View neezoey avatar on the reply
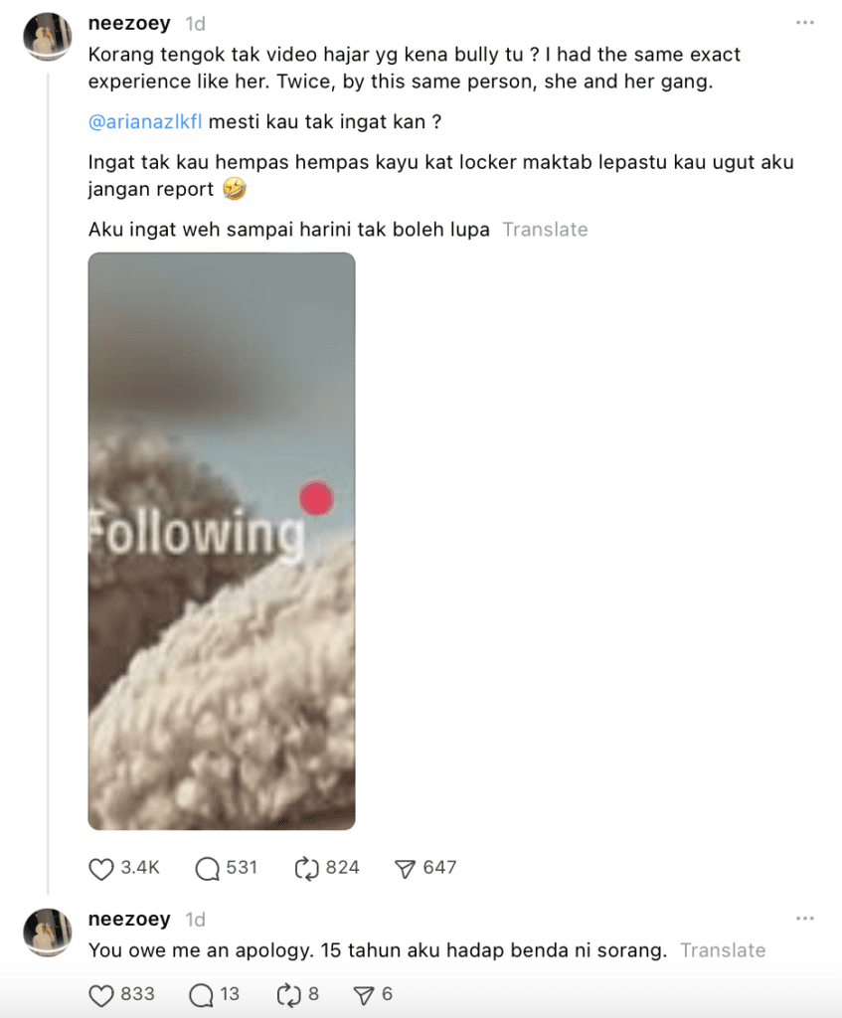Image resolution: width=842 pixels, height=1018 pixels. [x=48, y=933]
